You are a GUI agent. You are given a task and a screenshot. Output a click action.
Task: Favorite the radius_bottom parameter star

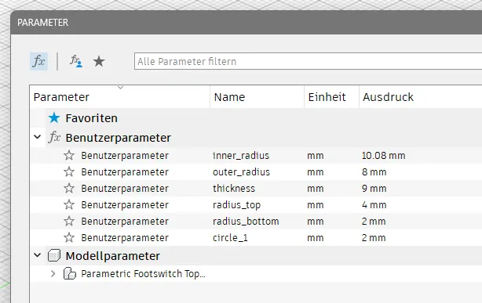(69, 221)
